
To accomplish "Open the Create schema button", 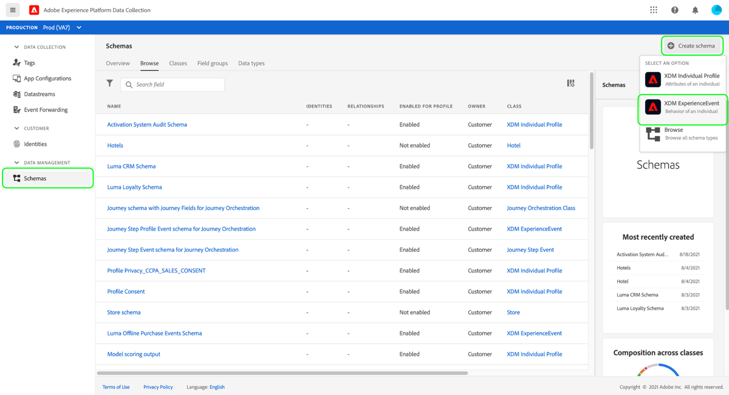I will tap(692, 46).
